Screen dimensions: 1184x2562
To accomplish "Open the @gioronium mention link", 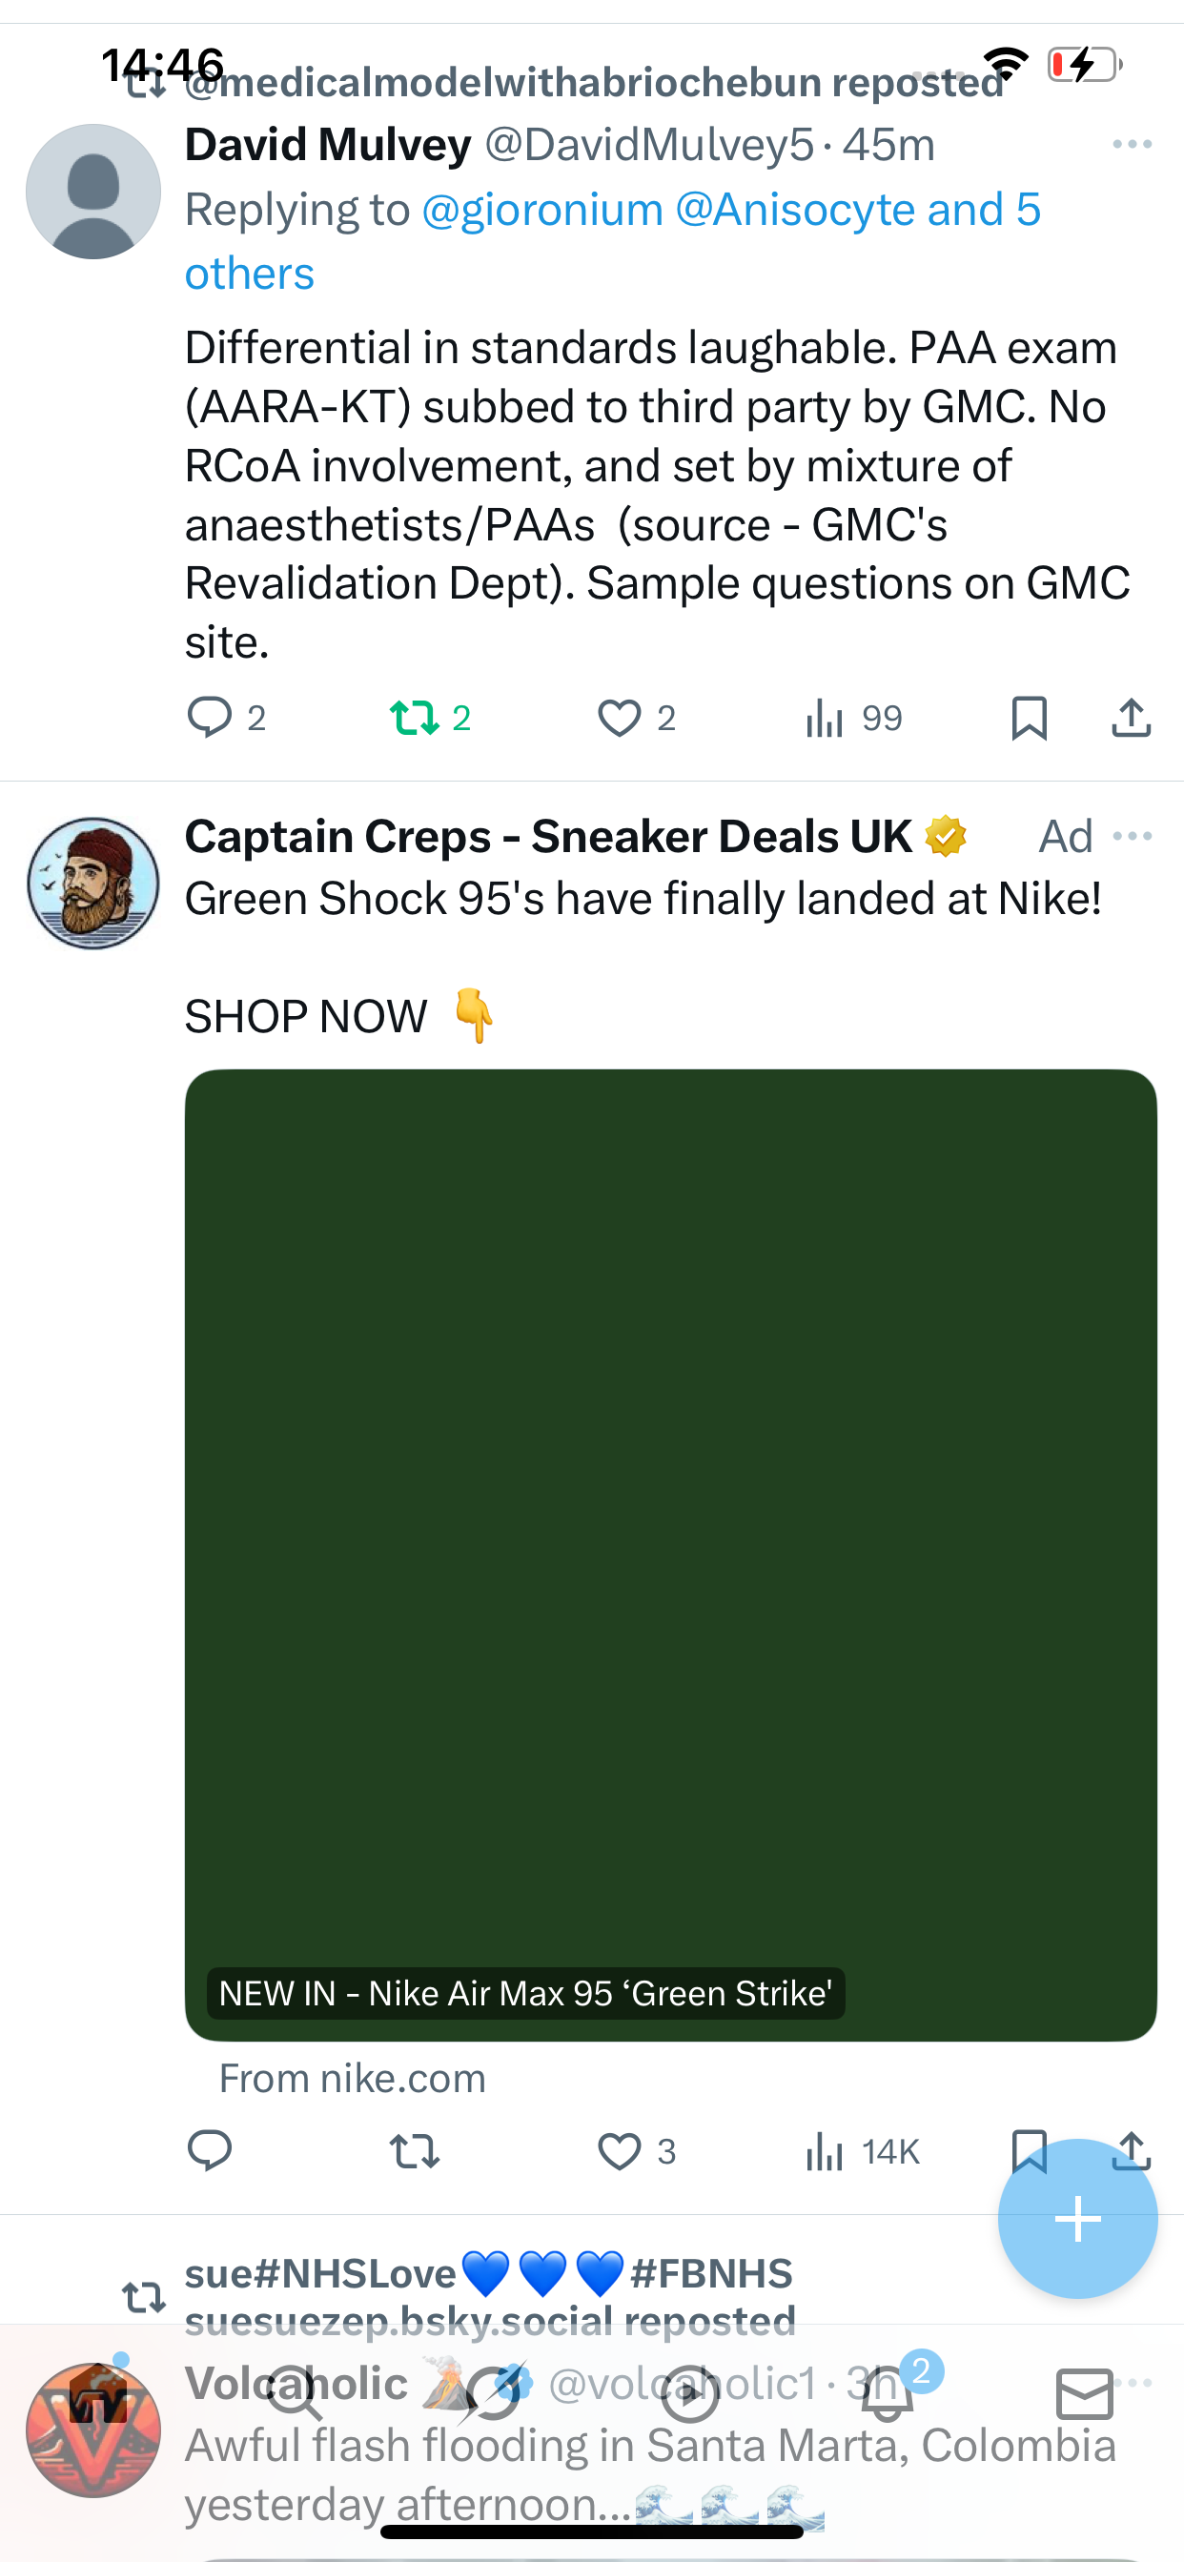I will click(x=542, y=210).
